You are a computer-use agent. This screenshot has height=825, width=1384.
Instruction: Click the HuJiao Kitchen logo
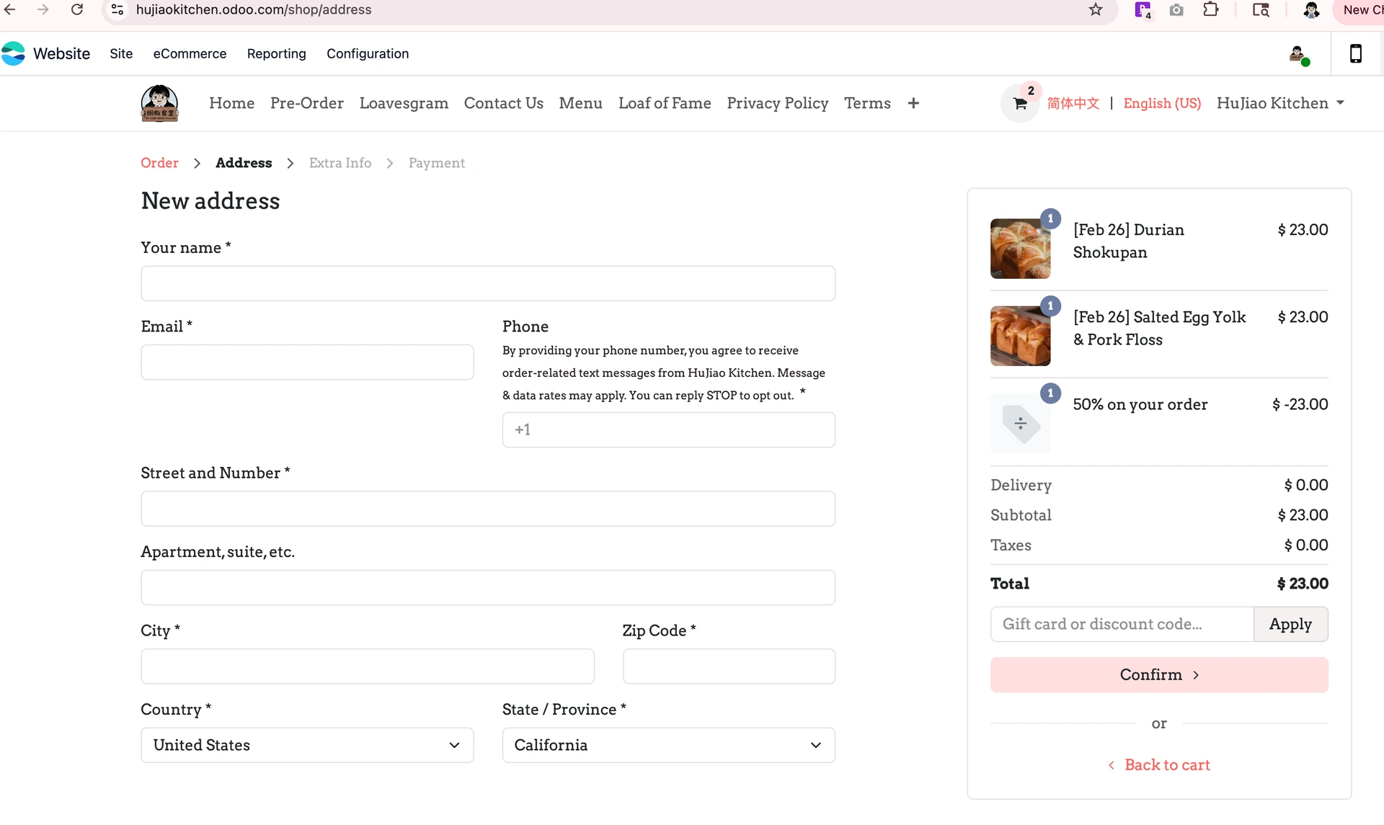(x=159, y=103)
